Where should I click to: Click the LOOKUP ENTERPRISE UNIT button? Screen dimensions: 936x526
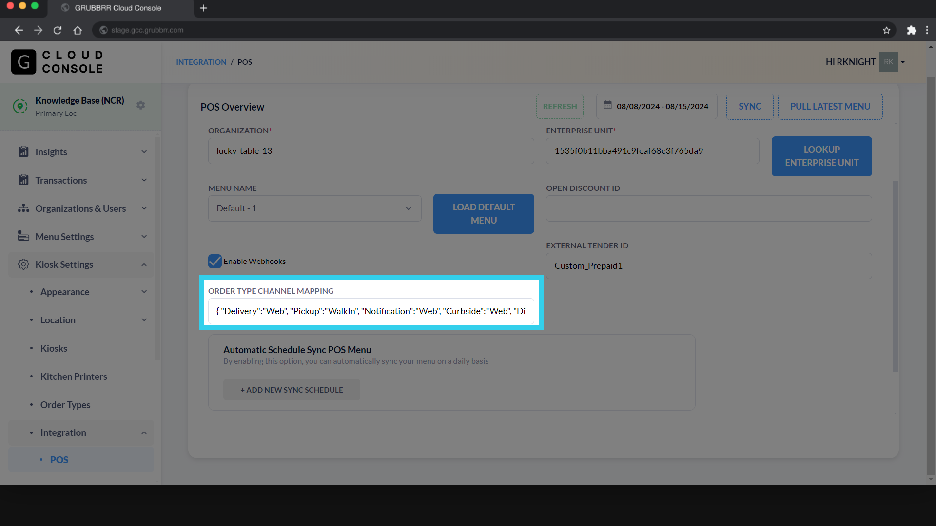pyautogui.click(x=821, y=156)
